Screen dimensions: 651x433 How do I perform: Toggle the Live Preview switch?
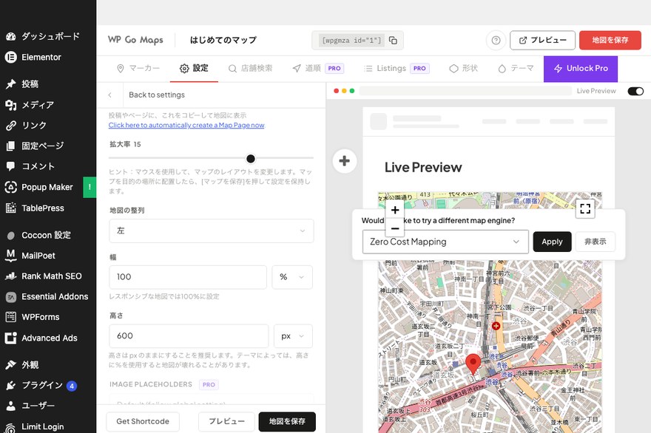635,91
